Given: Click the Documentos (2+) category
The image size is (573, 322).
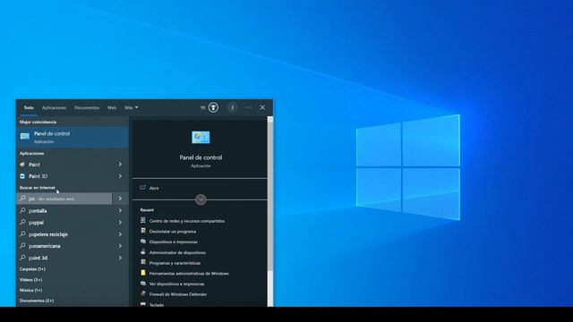Looking at the screenshot, I should [37, 301].
